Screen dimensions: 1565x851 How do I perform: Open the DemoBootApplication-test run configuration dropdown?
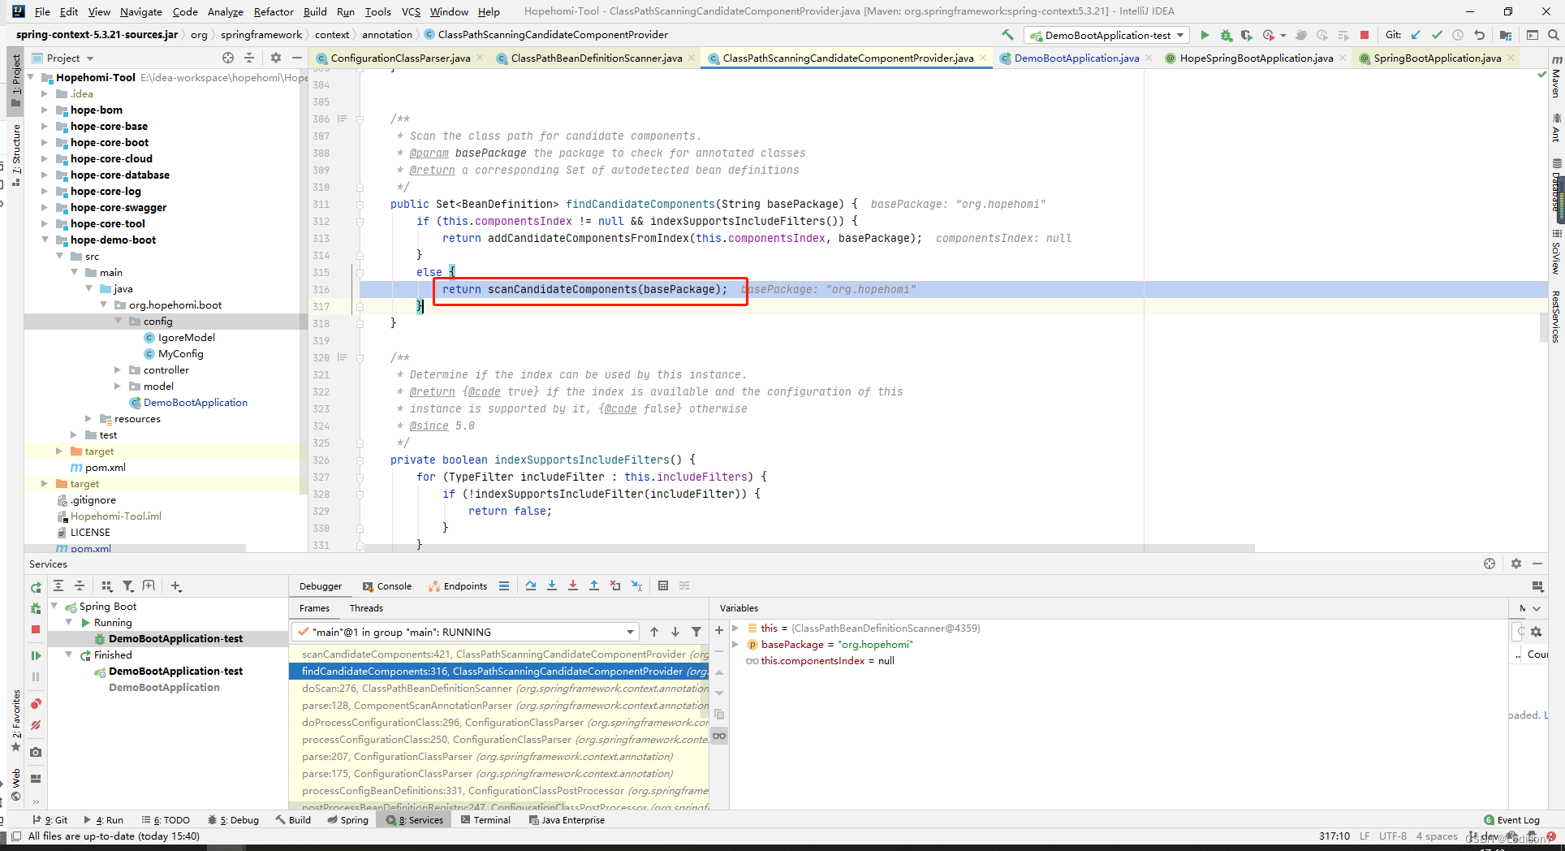1107,35
